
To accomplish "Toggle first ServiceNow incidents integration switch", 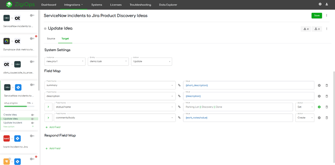I will tap(32, 15).
